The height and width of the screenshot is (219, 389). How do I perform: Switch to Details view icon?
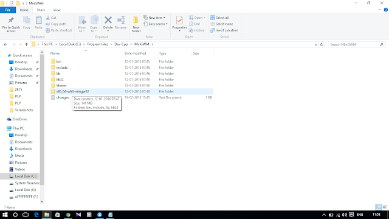click(x=379, y=207)
